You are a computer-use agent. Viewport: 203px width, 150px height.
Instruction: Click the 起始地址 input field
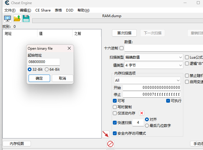point(44,62)
